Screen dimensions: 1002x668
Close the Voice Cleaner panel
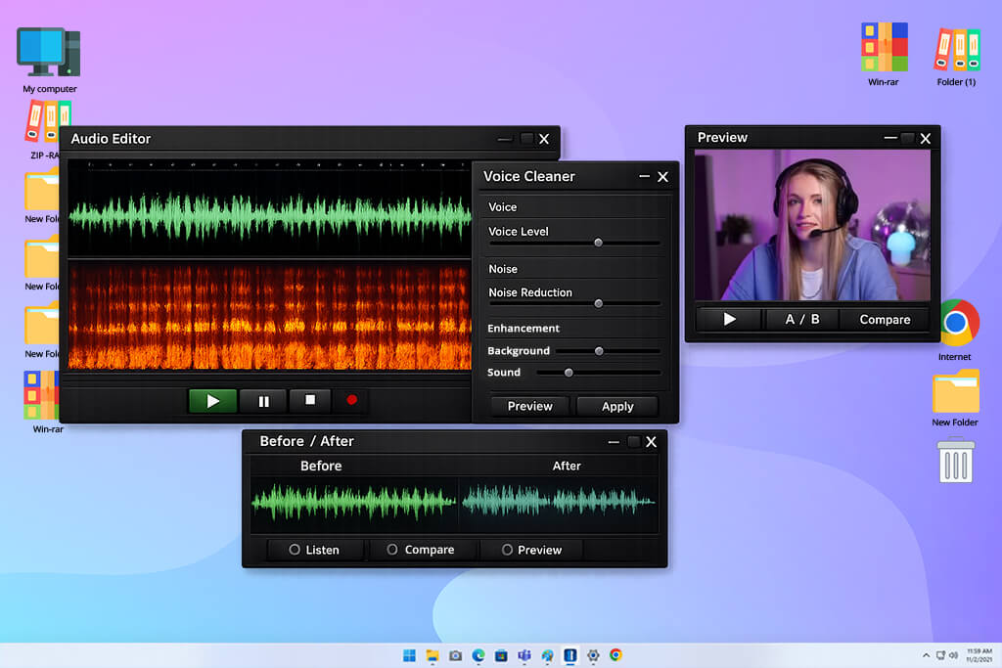tap(662, 177)
